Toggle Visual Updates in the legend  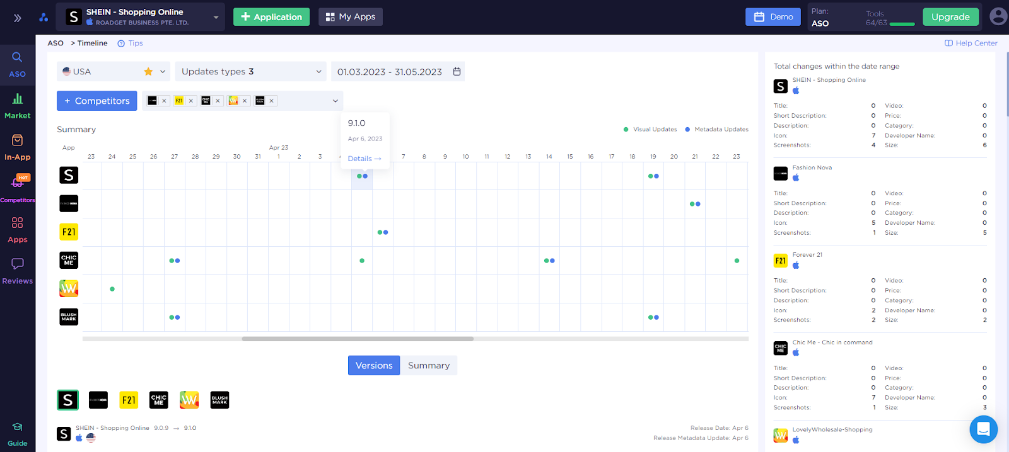point(650,129)
